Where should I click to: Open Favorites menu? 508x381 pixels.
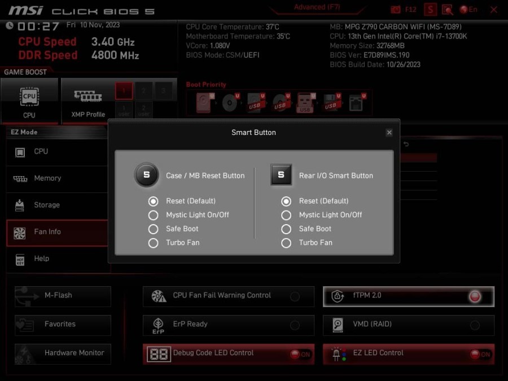[x=63, y=325]
